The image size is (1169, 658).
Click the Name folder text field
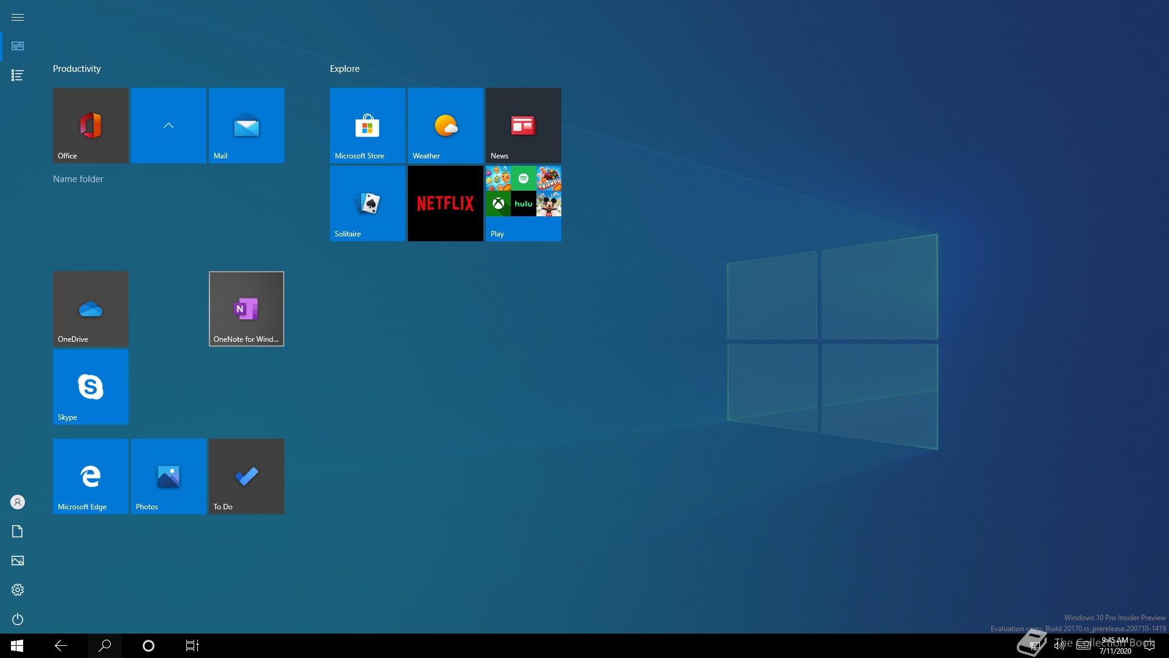tap(78, 179)
